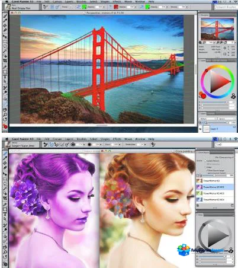
Task: Select the Crop tool in the lower screenshot toolbox
Action: coord(5,198)
